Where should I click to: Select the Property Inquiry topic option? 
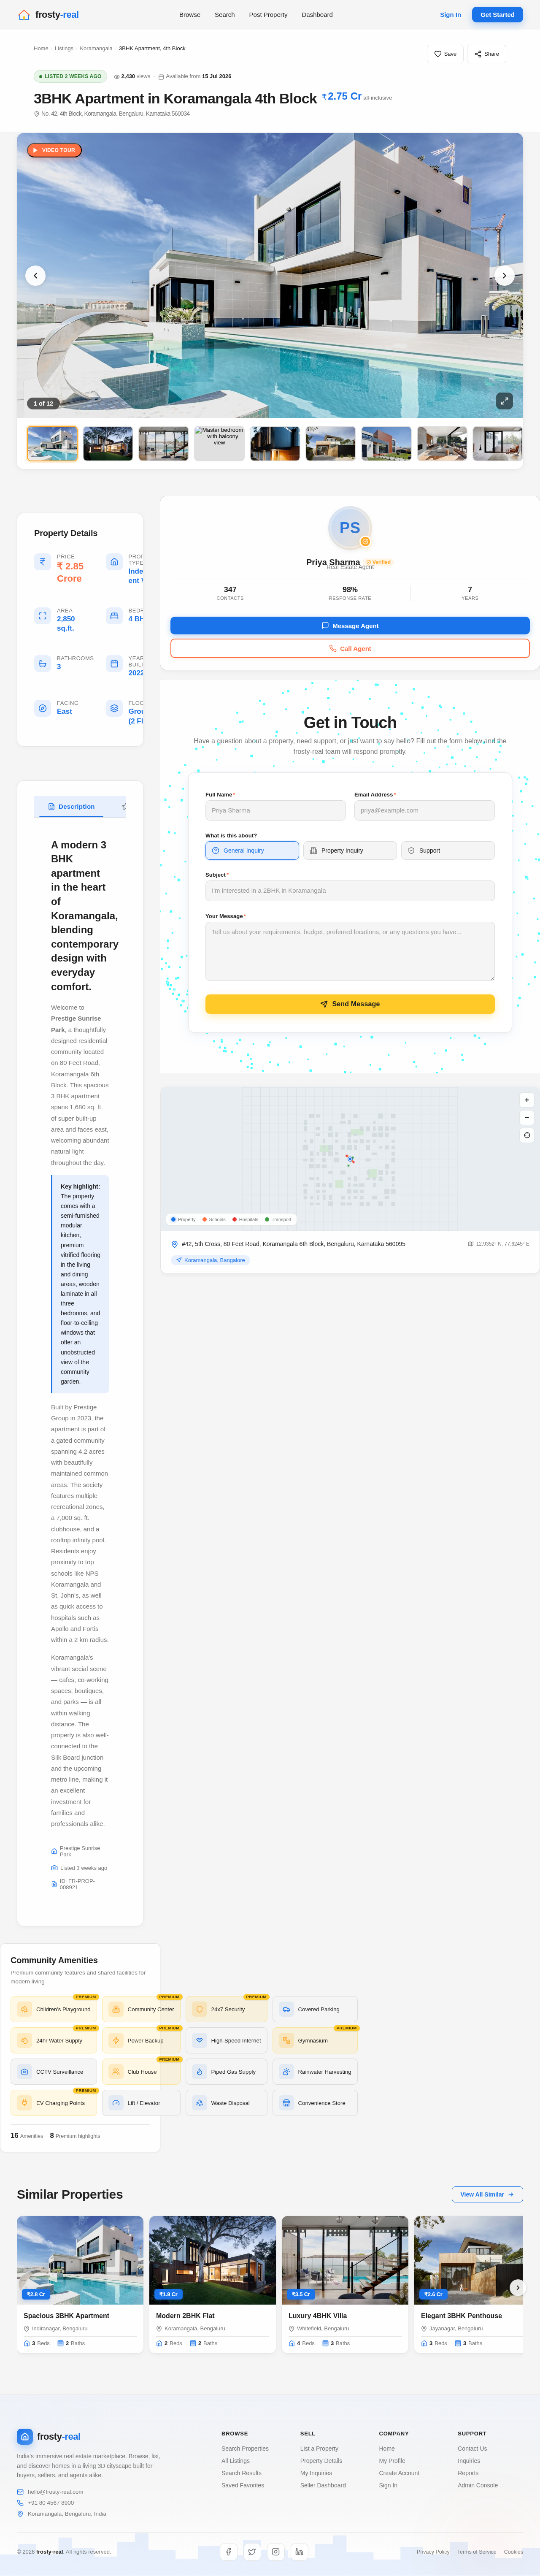coord(350,850)
